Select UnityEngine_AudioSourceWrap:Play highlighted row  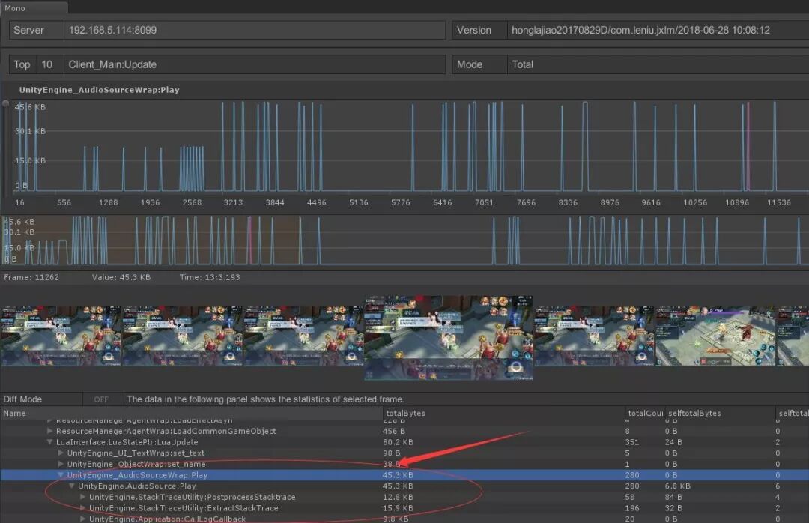pos(404,475)
